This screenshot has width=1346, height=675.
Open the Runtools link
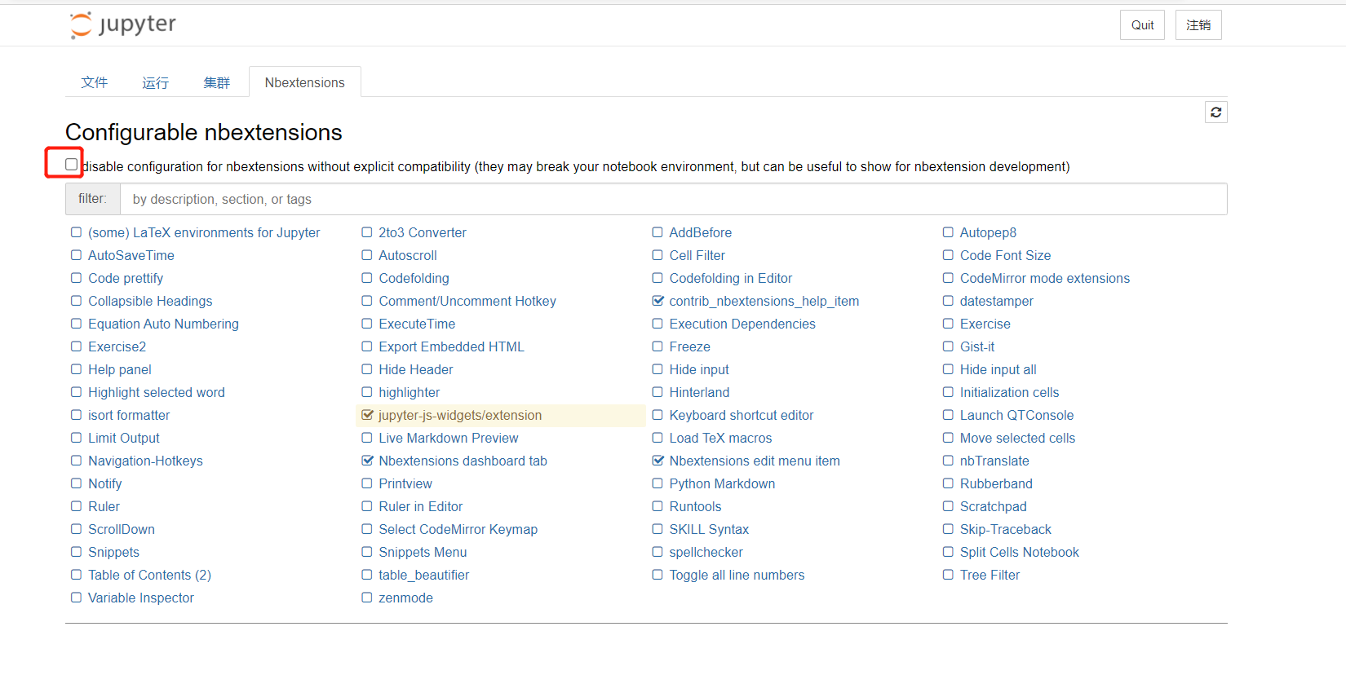pyautogui.click(x=695, y=506)
